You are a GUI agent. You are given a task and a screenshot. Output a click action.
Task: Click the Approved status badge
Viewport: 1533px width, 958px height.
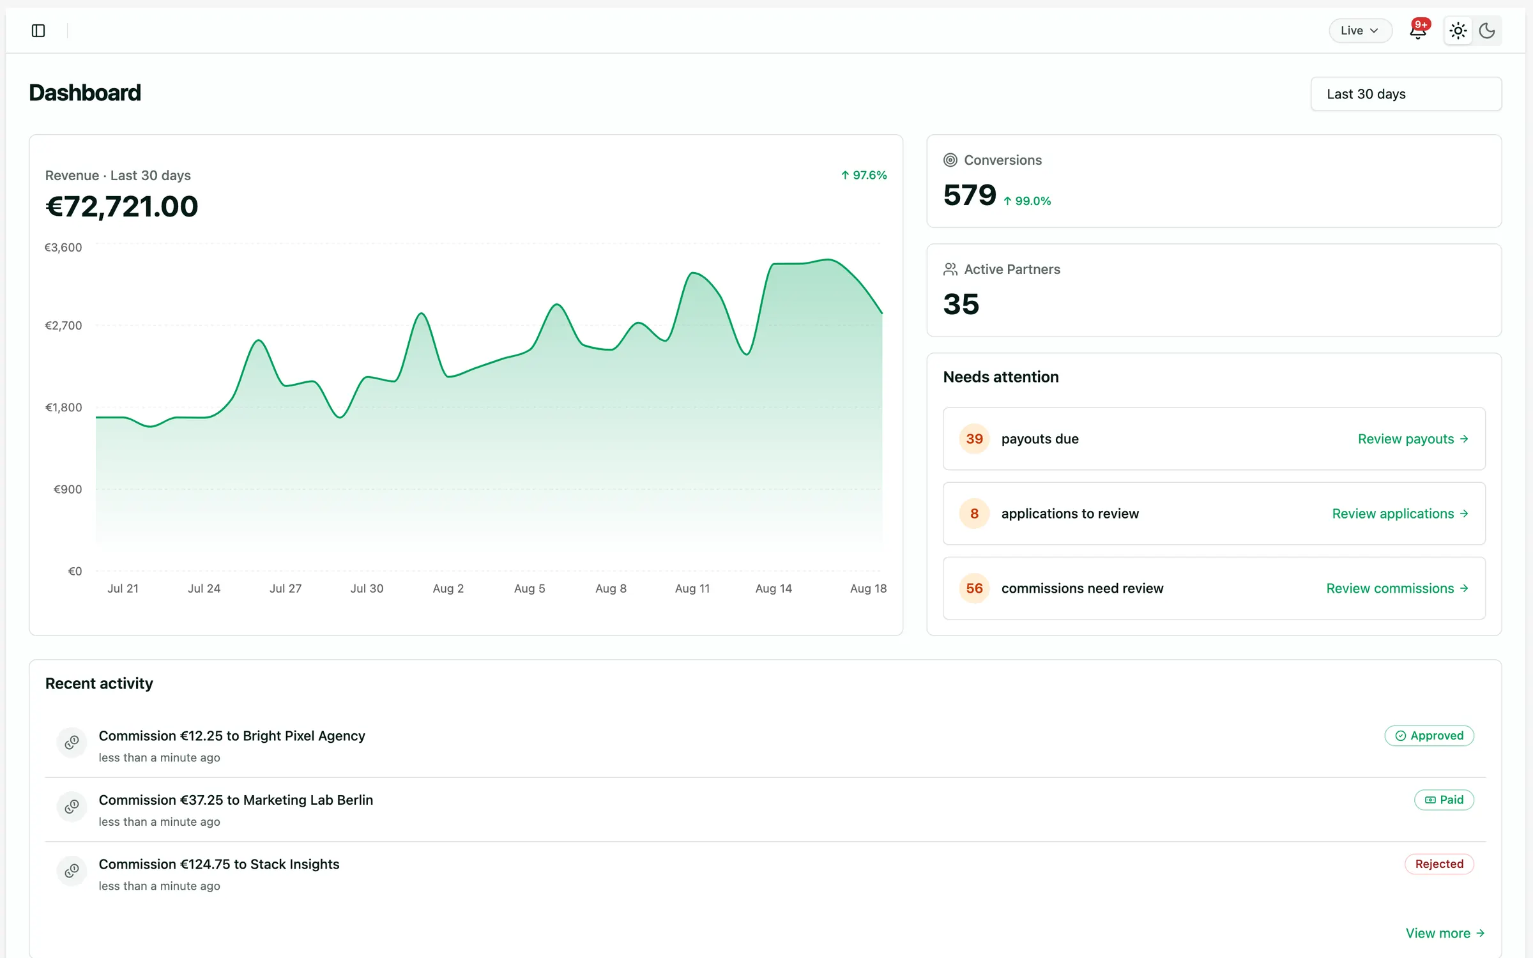[1429, 736]
